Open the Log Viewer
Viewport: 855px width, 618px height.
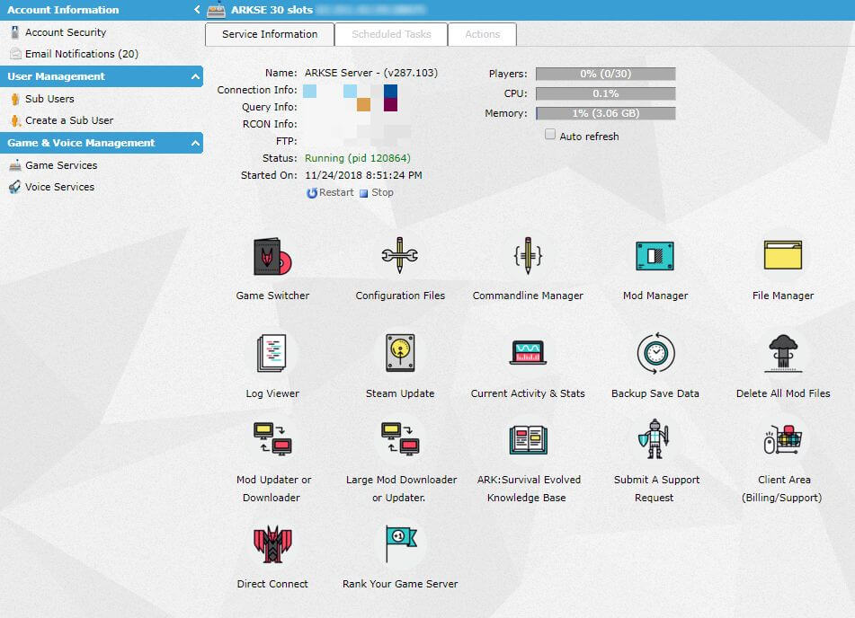point(272,354)
